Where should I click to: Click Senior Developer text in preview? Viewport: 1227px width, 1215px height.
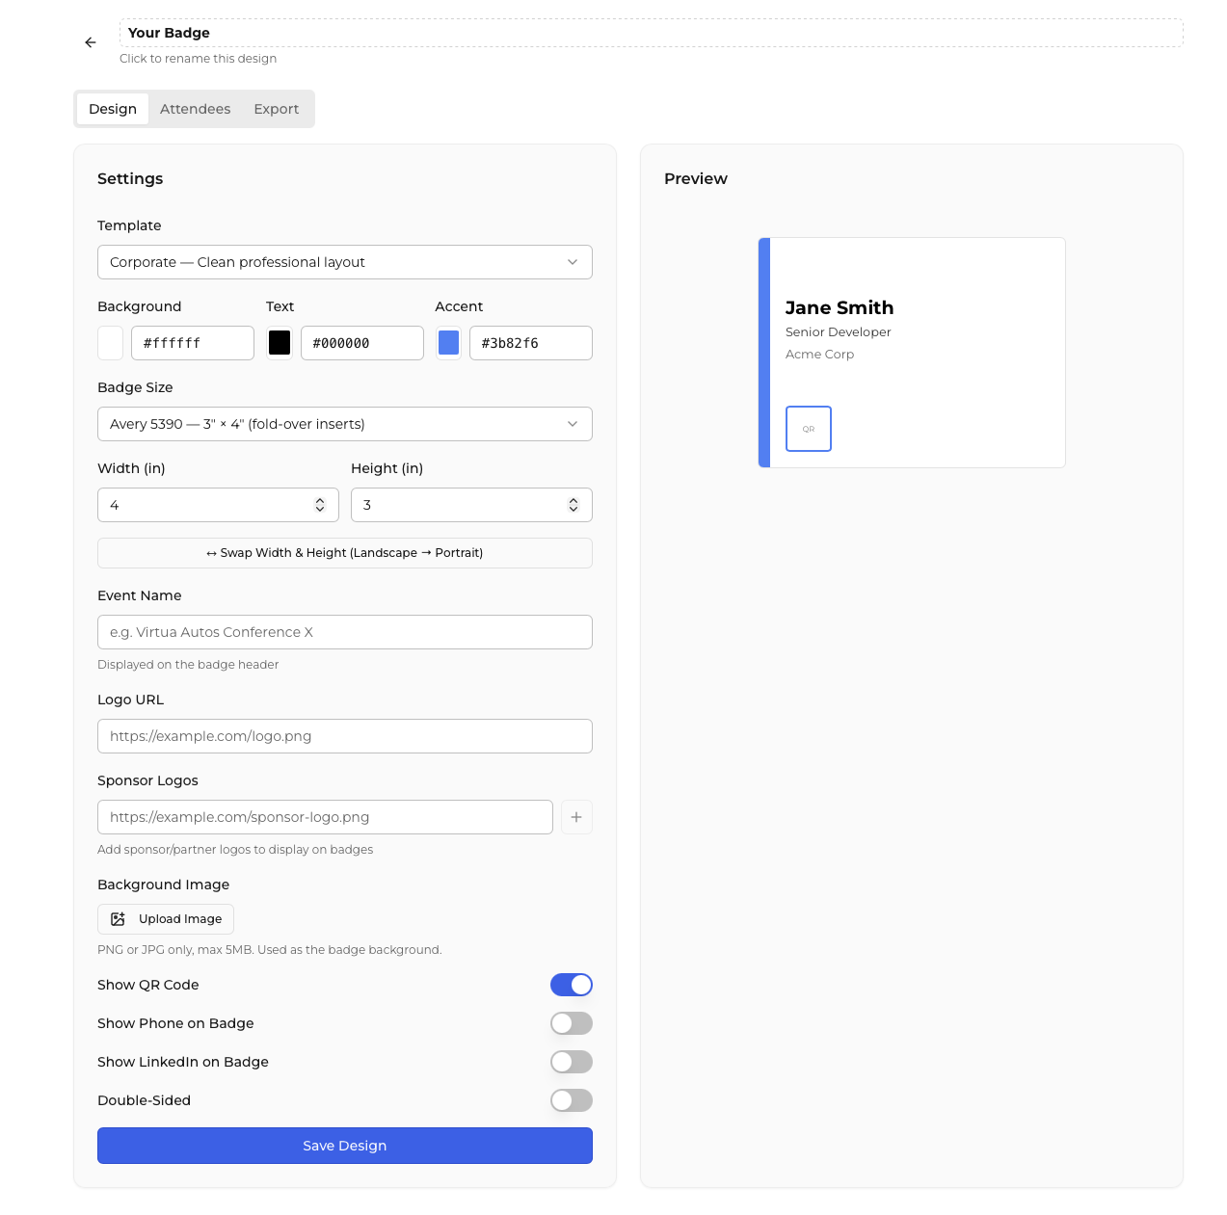[839, 332]
